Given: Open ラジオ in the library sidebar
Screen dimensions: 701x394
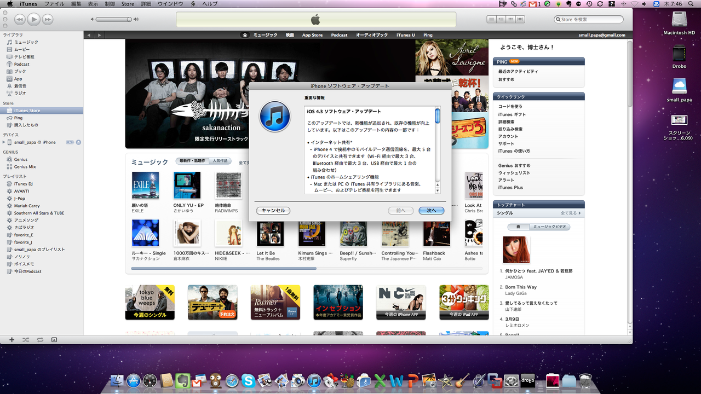Looking at the screenshot, I should [x=20, y=93].
